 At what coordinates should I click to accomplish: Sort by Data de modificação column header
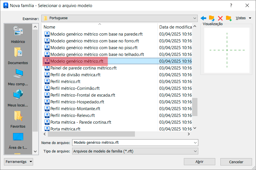click(175, 27)
